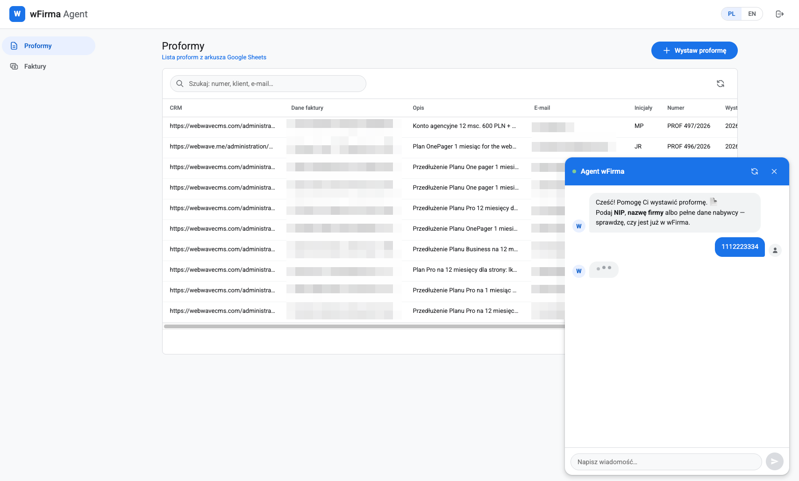Click the W bot avatar beside the typing indicator
The width and height of the screenshot is (799, 481).
[x=579, y=271]
